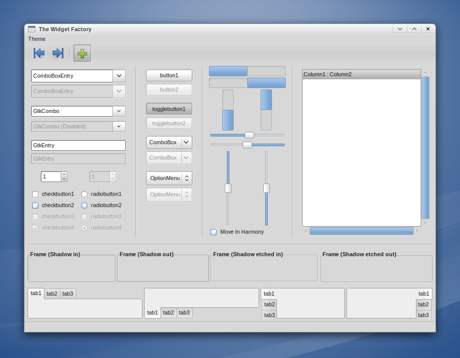Toggle togglebutton1

tap(169, 109)
